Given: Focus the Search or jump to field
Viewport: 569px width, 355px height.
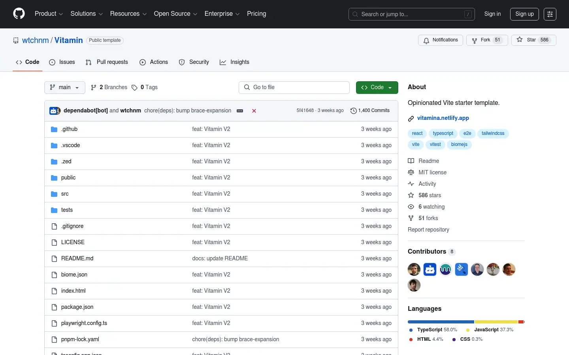Looking at the screenshot, I should coord(412,14).
